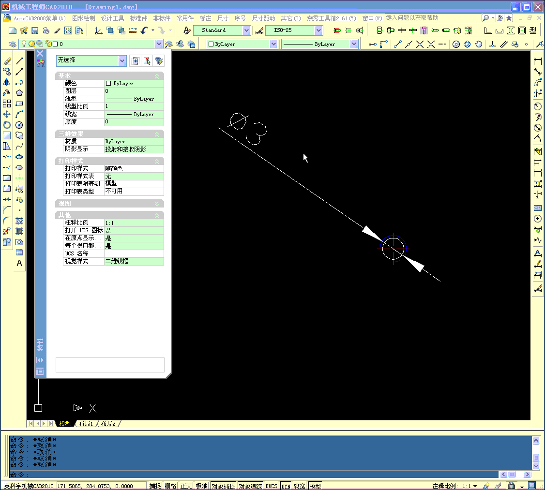Click the 模型 button in status bar
This screenshot has width=545, height=490.
pyautogui.click(x=315, y=486)
